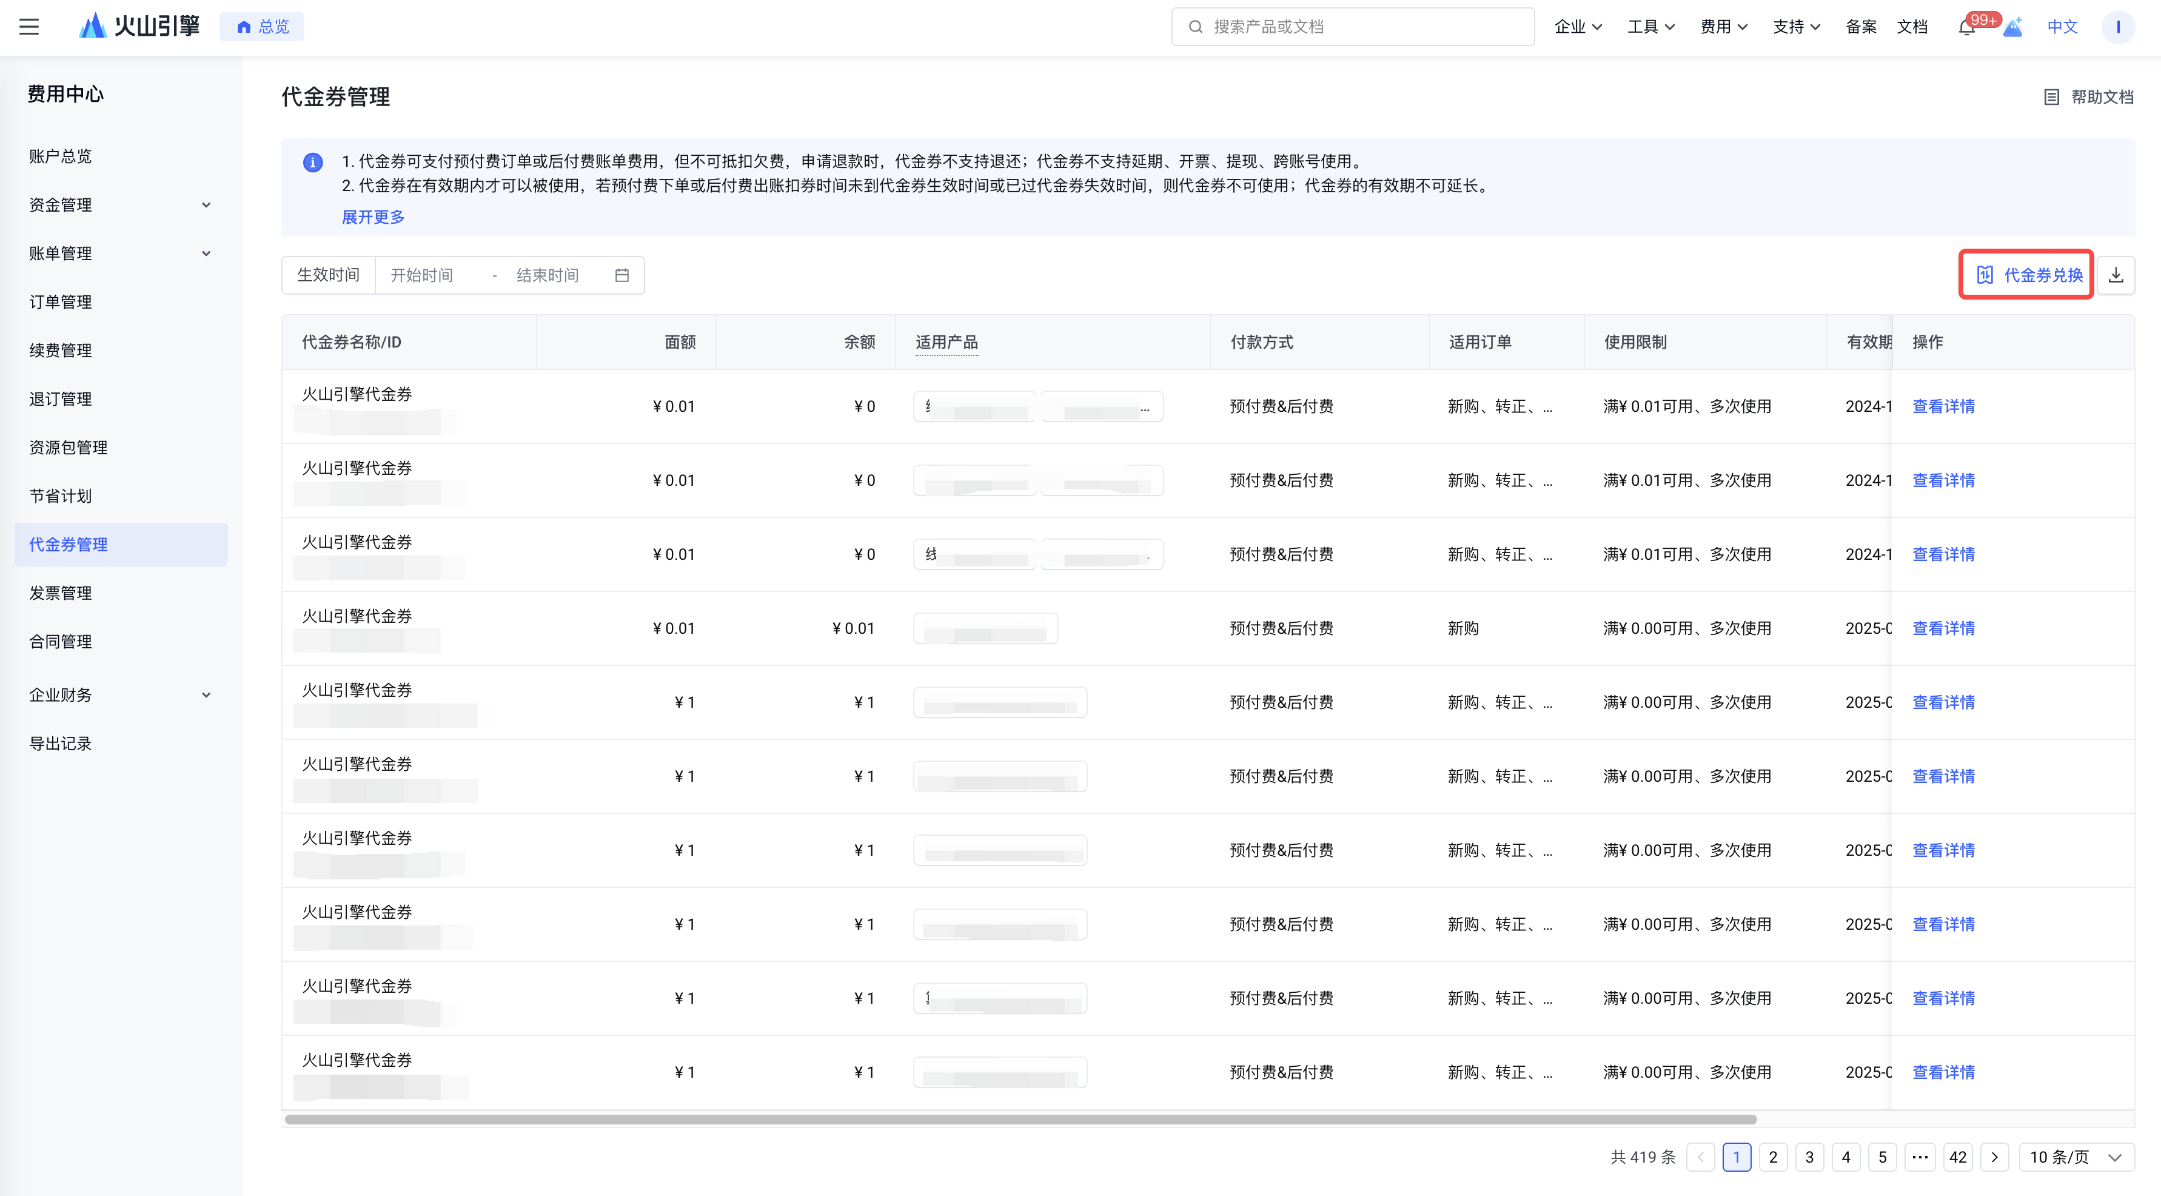Open the 费用 top menu
2161x1196 pixels.
pos(1723,27)
